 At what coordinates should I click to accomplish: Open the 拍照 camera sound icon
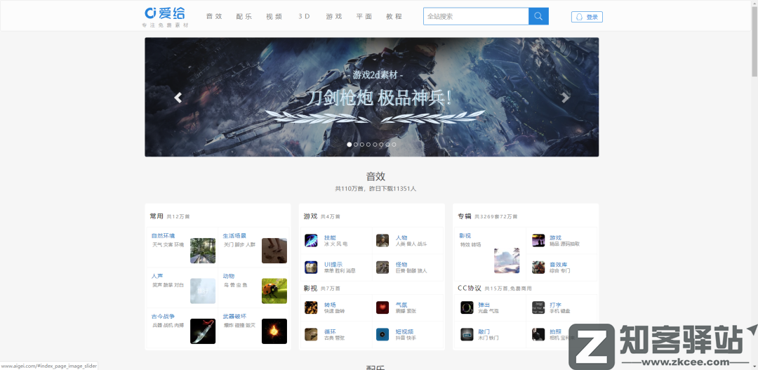(x=538, y=334)
